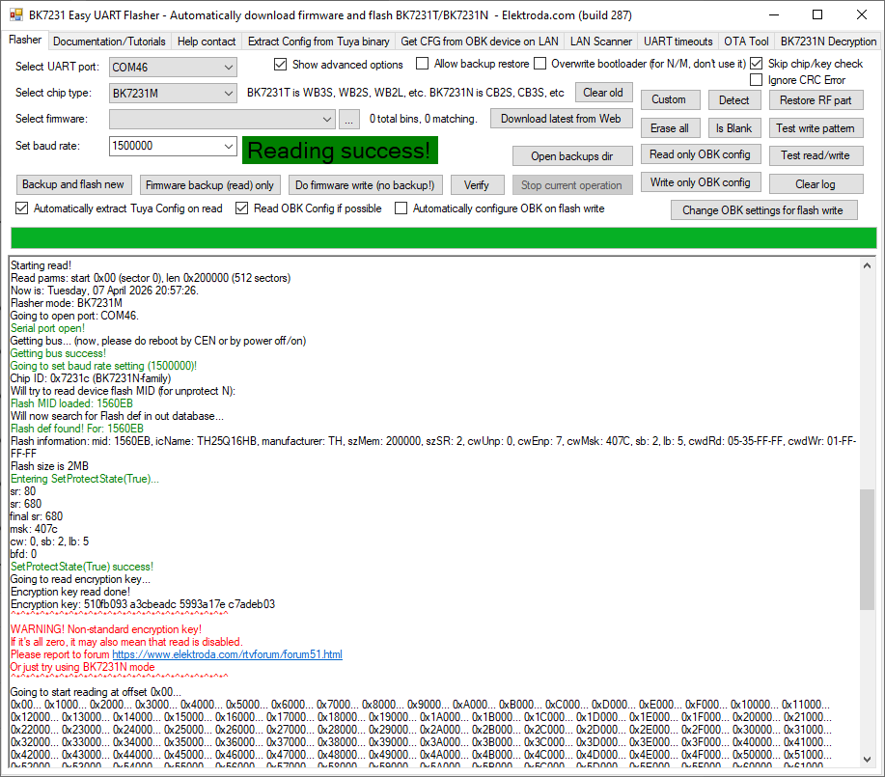Click Stop current operation button
The image size is (885, 777).
click(x=571, y=185)
